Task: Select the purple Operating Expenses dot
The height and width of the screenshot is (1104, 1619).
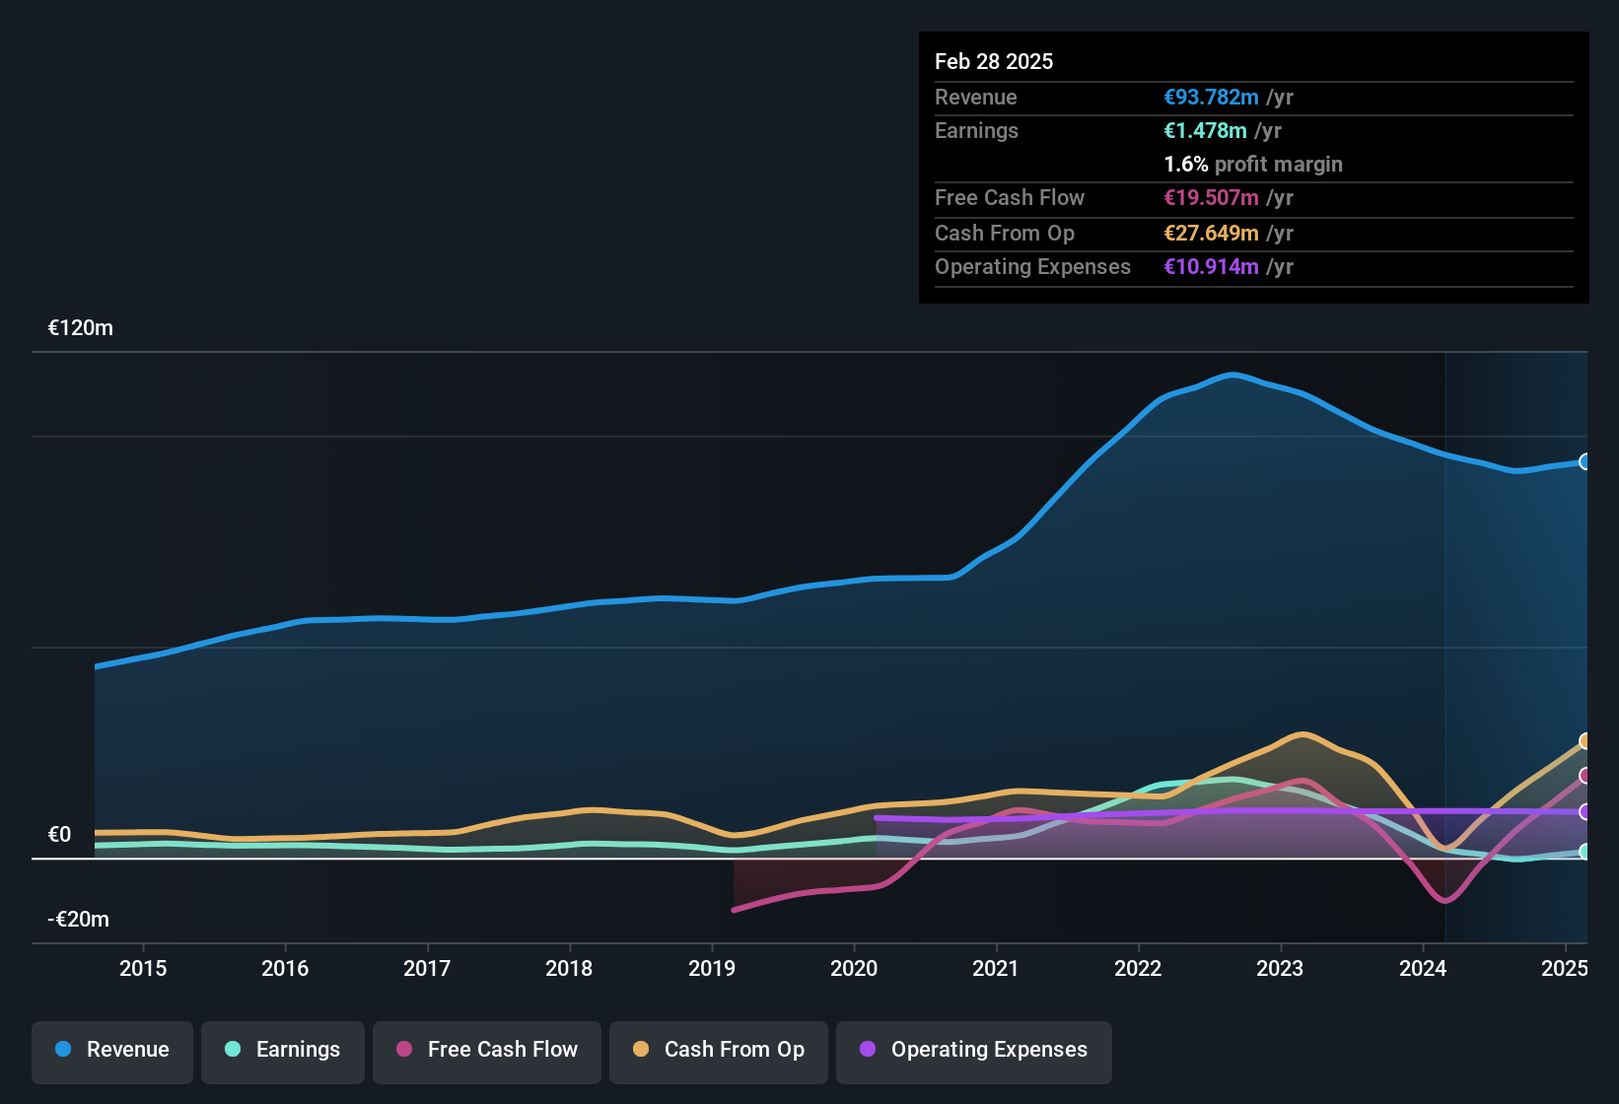Action: coord(867,1050)
